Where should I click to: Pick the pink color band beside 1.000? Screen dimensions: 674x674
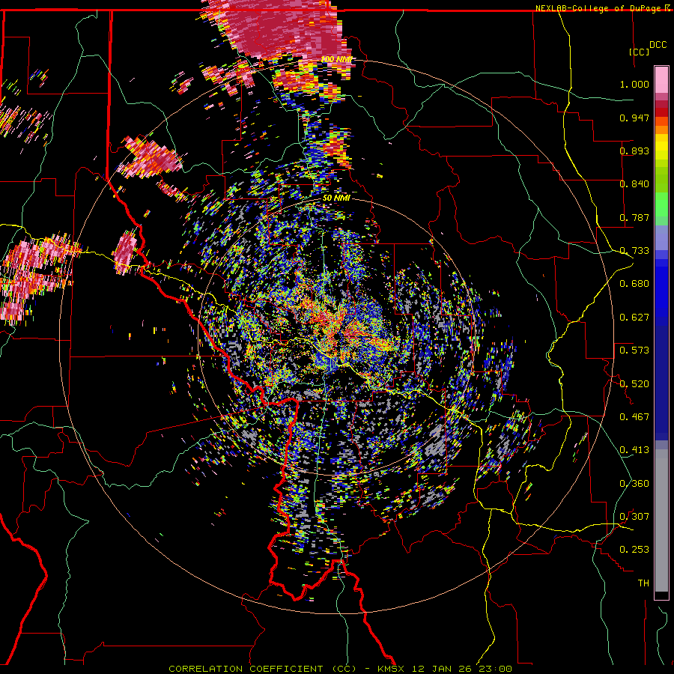tap(661, 80)
